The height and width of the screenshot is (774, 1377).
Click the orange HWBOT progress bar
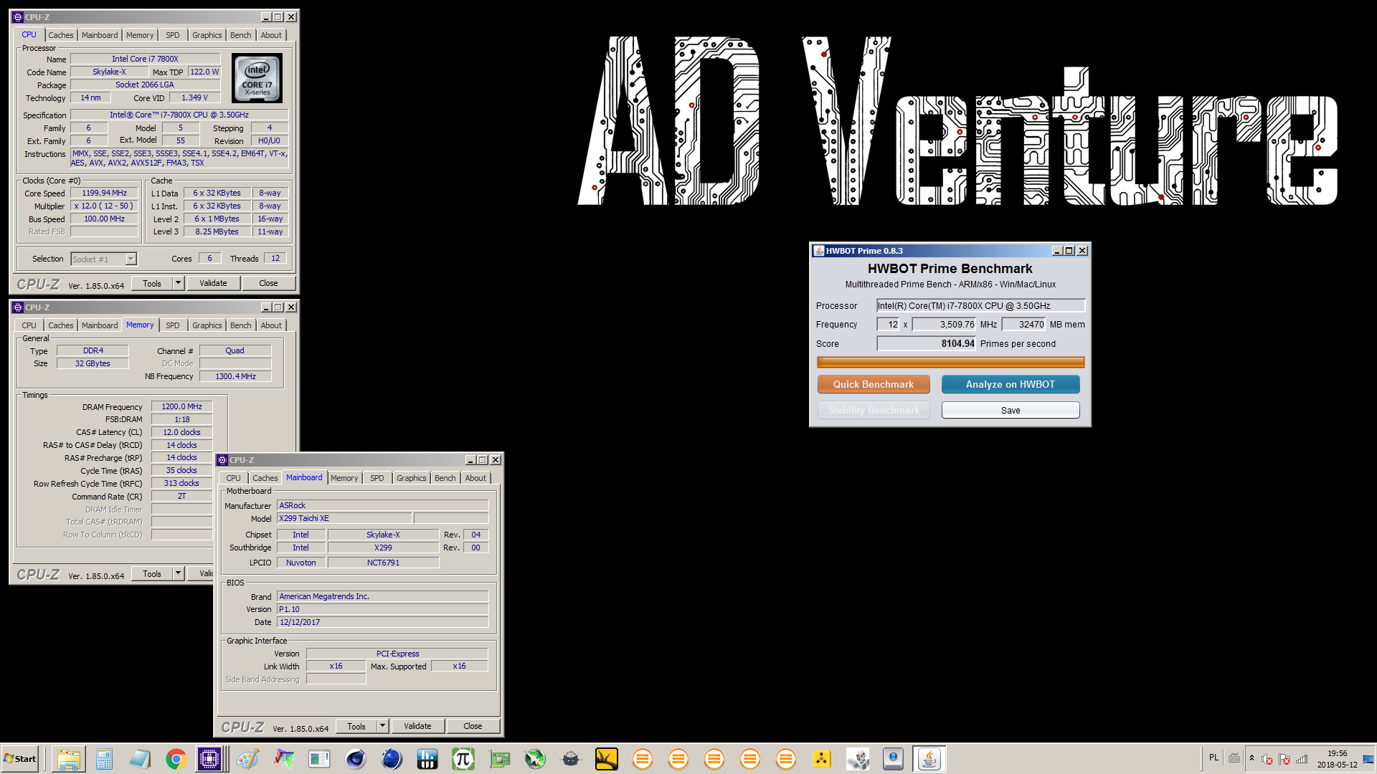click(x=950, y=363)
